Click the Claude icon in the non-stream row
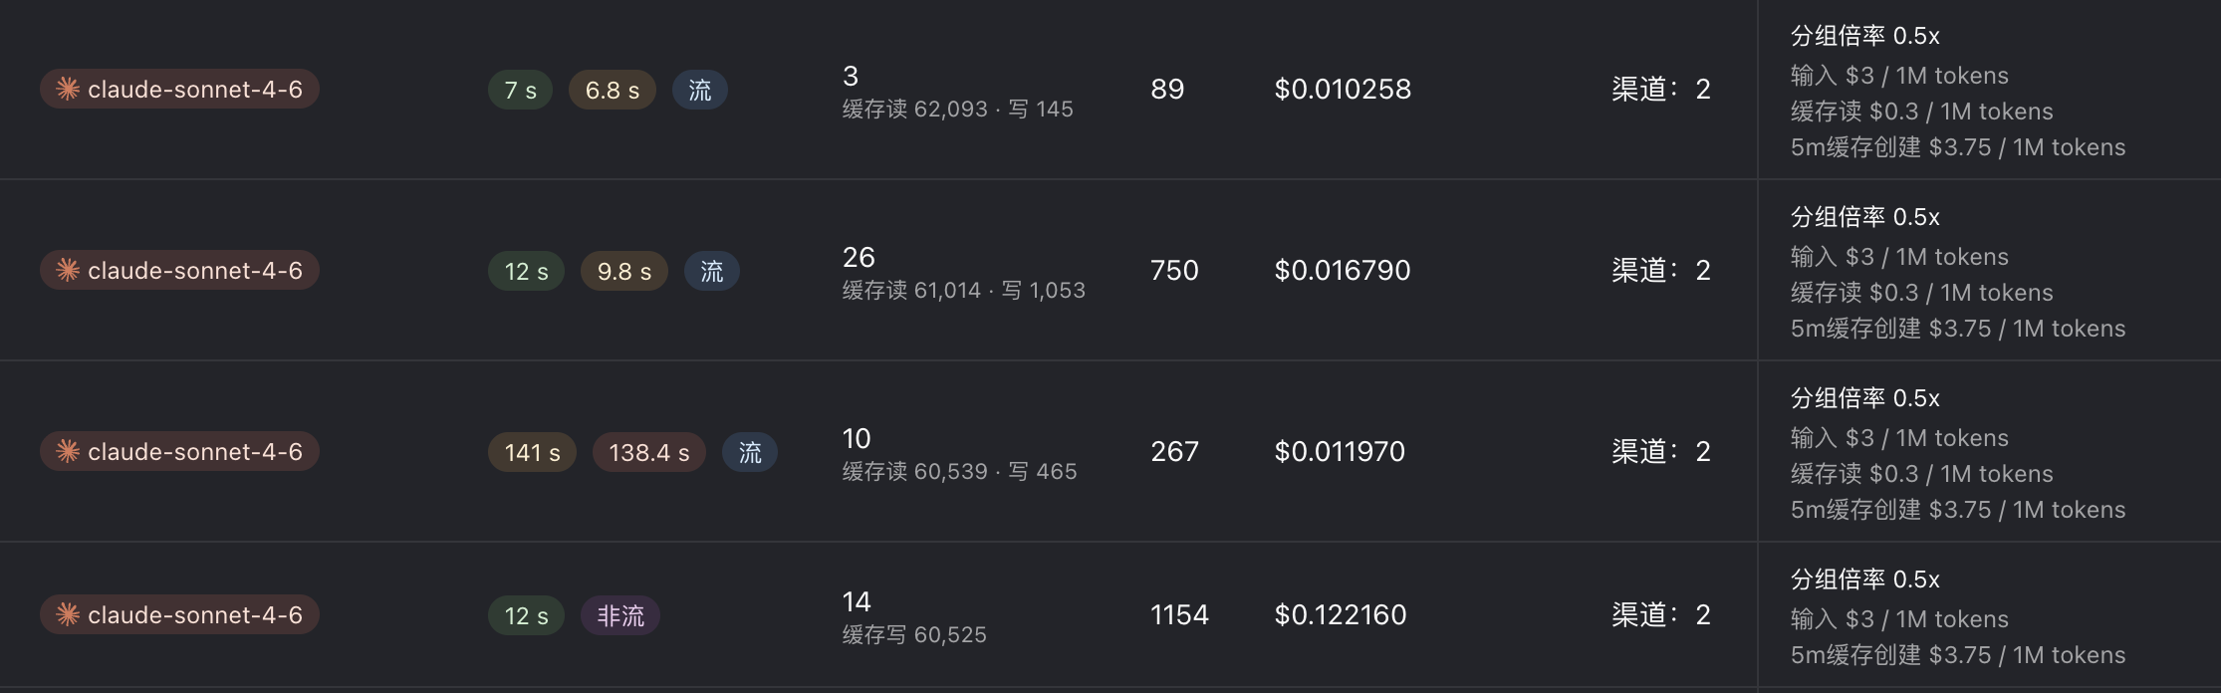Viewport: 2221px width, 693px height. 68,614
